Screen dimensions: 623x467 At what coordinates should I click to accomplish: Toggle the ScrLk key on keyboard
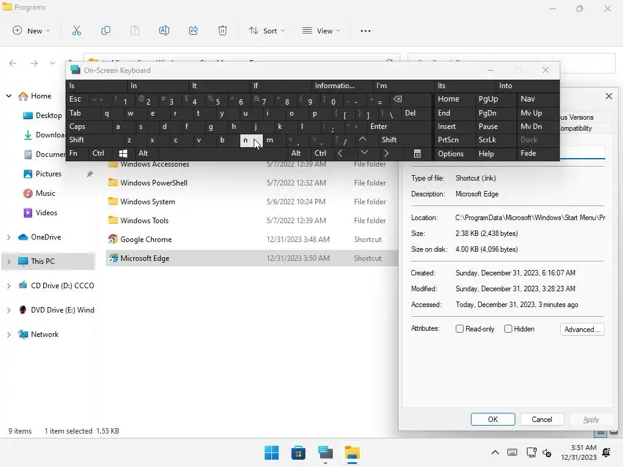[495, 140]
